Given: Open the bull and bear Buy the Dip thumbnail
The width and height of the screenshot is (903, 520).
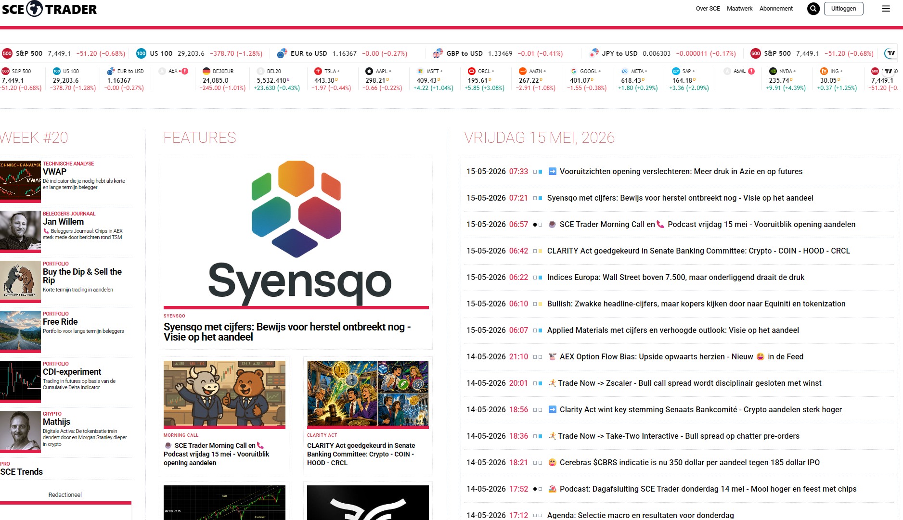Looking at the screenshot, I should pos(20,281).
